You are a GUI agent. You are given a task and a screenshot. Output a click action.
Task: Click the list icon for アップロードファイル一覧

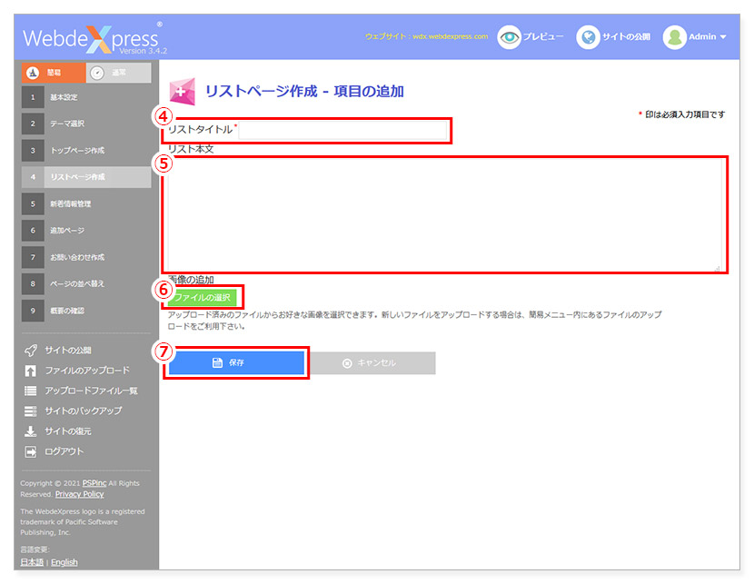click(x=30, y=391)
